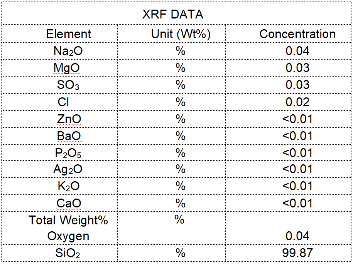Select the 0.02 concentration for Cl

click(297, 102)
